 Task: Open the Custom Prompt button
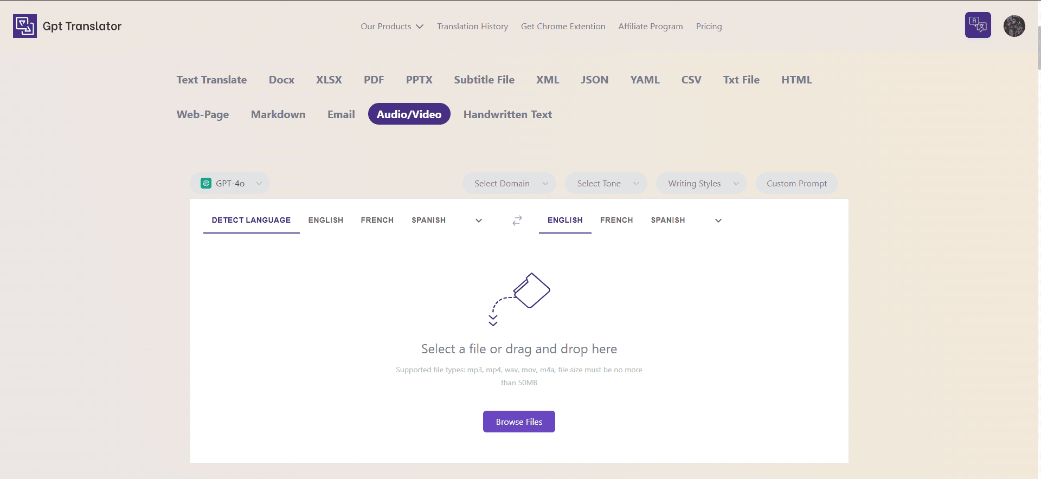pyautogui.click(x=796, y=184)
